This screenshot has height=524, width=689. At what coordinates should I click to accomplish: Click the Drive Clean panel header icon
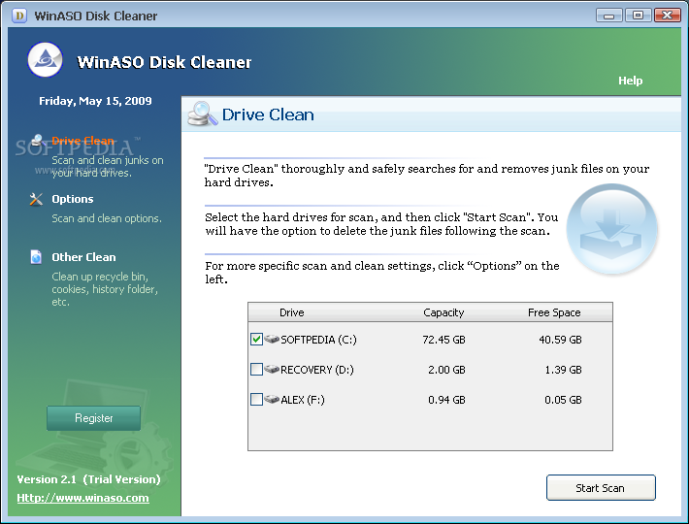click(202, 114)
